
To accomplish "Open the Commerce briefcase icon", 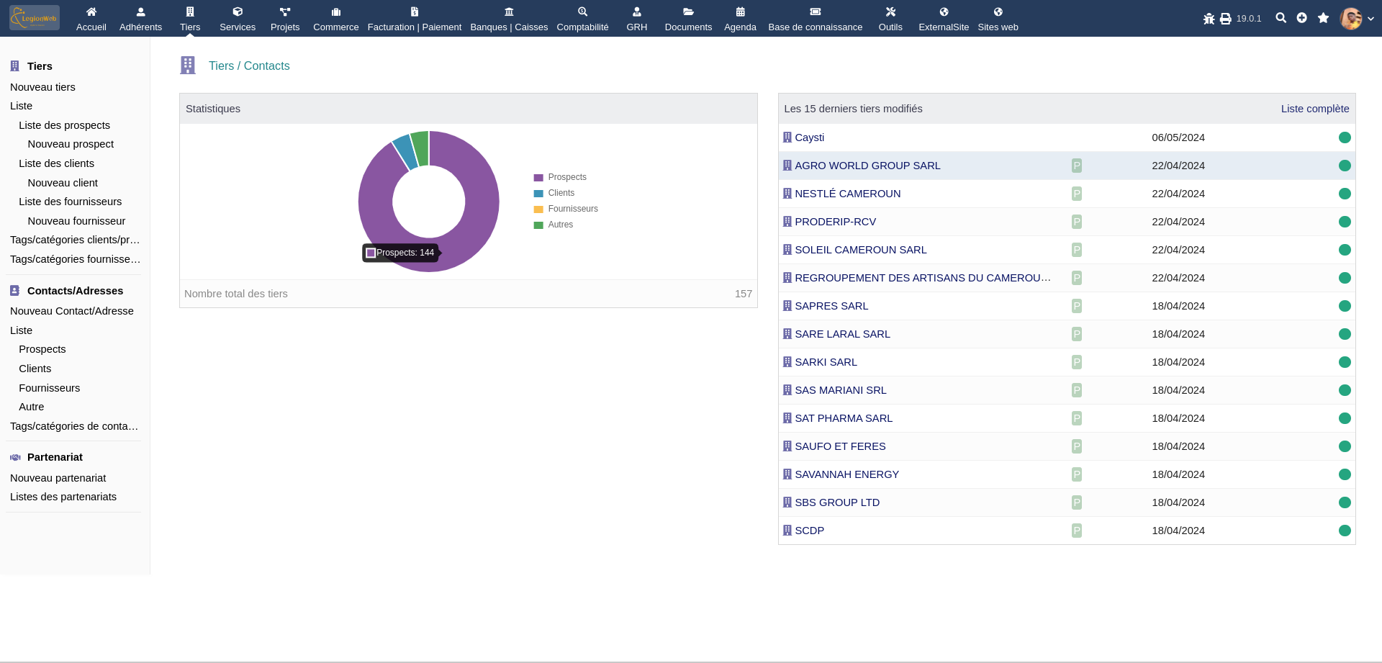I will 336,12.
